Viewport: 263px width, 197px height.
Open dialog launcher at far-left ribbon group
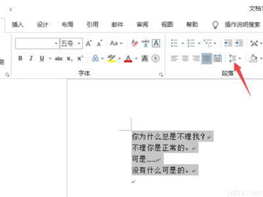pyautogui.click(x=7, y=74)
